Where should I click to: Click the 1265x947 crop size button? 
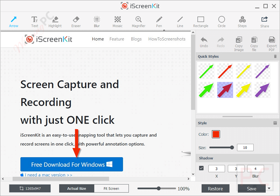click(30, 188)
